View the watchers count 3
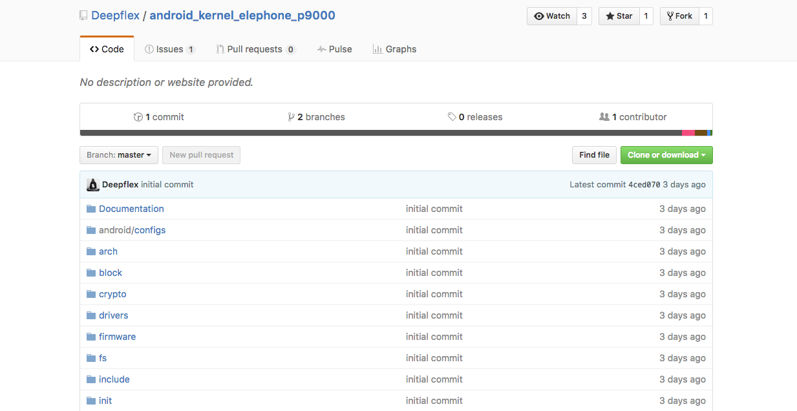Screen dimensions: 797x411 (x=584, y=16)
